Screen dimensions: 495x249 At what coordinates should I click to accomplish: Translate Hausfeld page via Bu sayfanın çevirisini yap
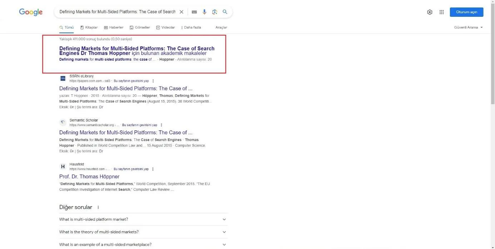131,169
